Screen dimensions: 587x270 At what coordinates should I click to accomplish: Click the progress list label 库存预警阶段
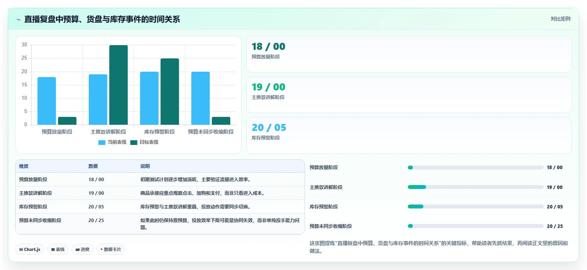(324, 206)
